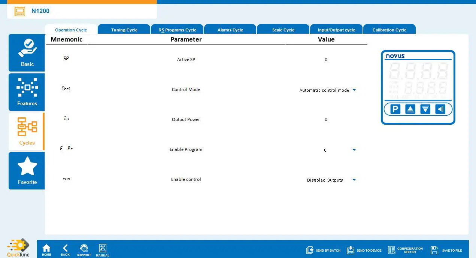Open the Tuning Cycle tab

pos(124,29)
